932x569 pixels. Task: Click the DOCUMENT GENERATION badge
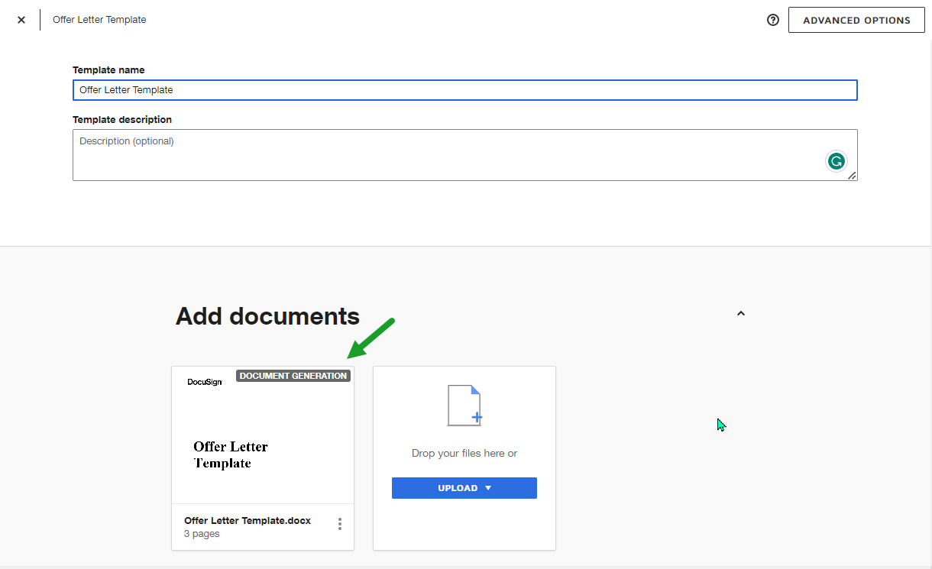pyautogui.click(x=293, y=376)
